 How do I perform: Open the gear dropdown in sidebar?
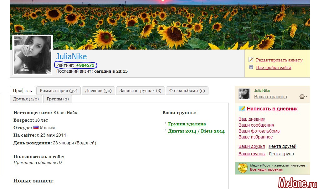303,97
